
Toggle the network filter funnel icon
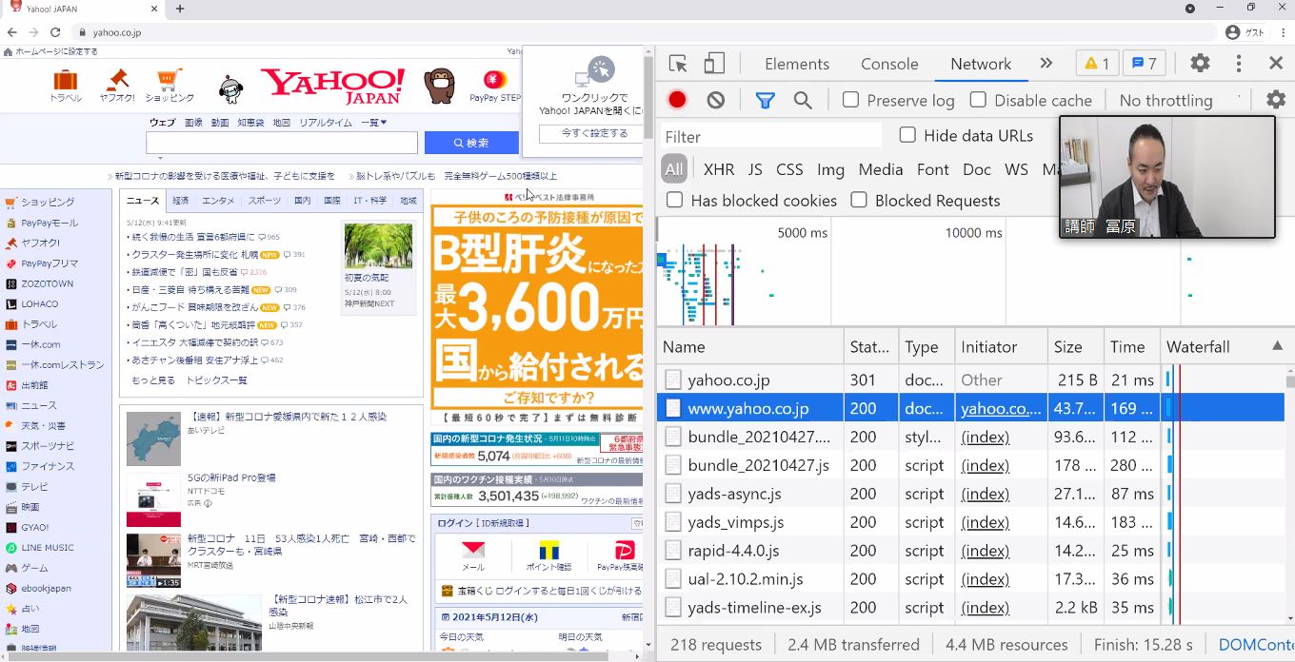[x=765, y=100]
